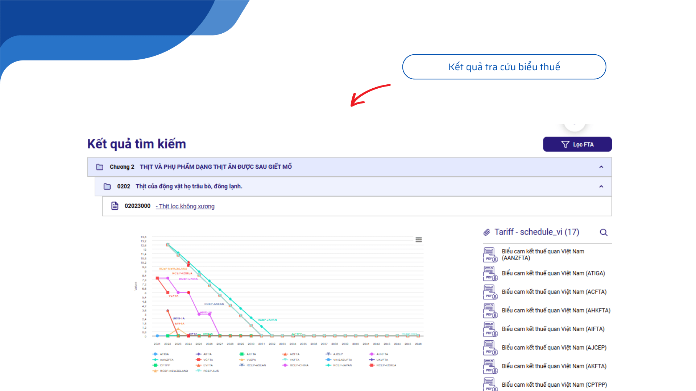Image resolution: width=696 pixels, height=391 pixels.
Task: Open Biểu cam kết thuế quan AJCEP
Action: 554,348
